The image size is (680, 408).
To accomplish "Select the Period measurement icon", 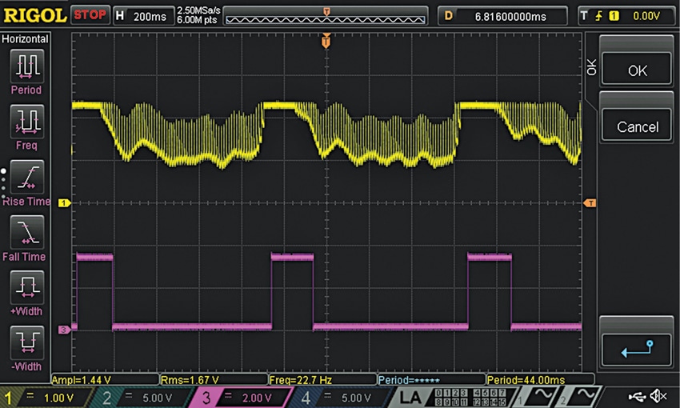I will point(26,65).
